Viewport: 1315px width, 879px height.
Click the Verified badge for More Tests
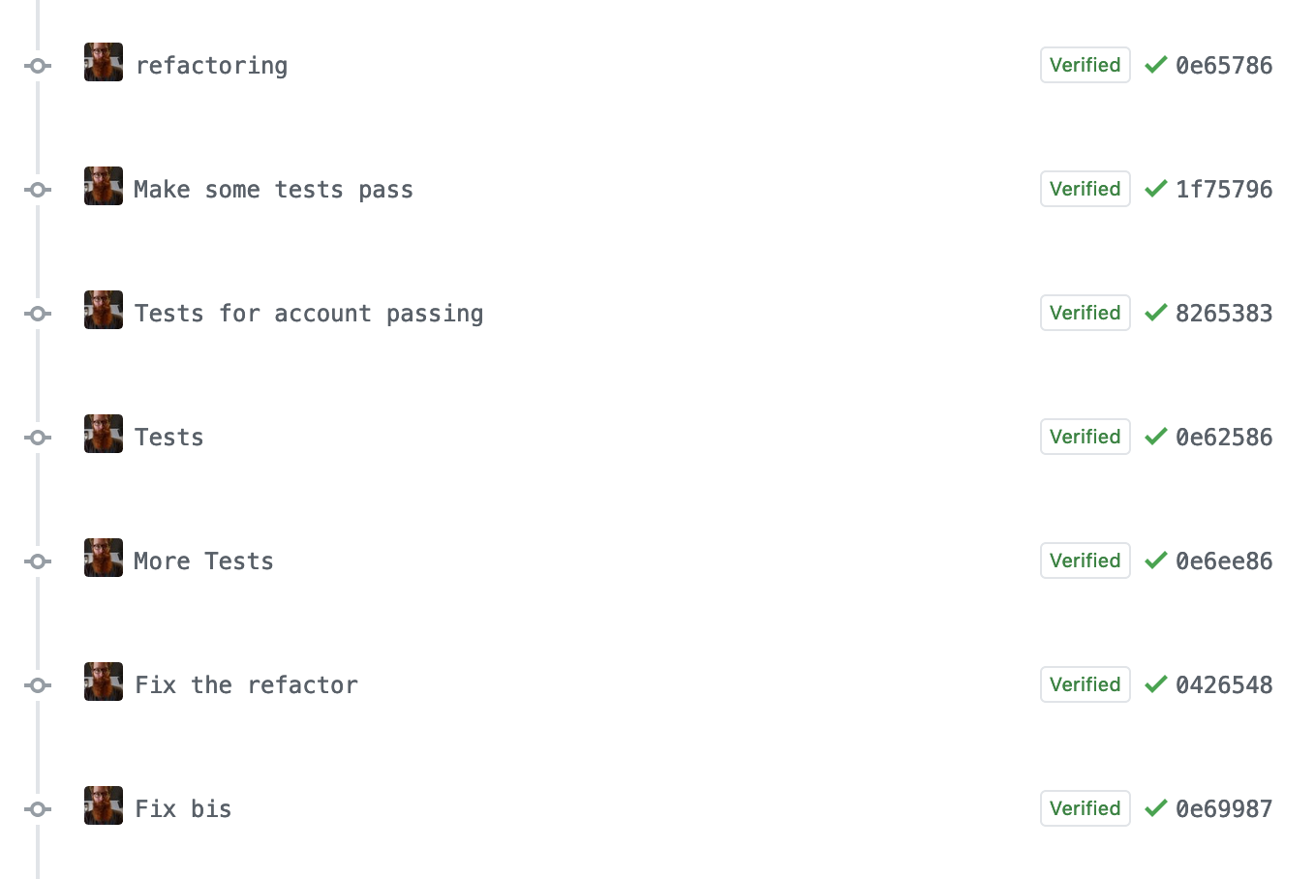pos(1086,561)
